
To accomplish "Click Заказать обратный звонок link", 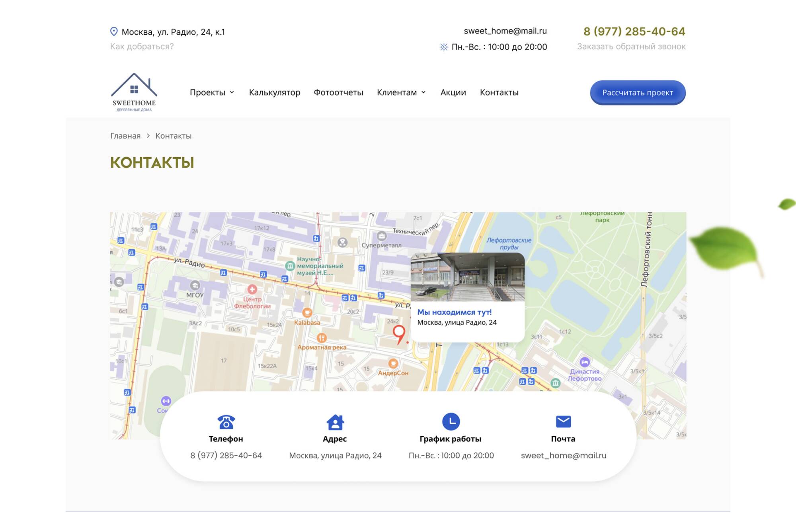I will click(631, 47).
